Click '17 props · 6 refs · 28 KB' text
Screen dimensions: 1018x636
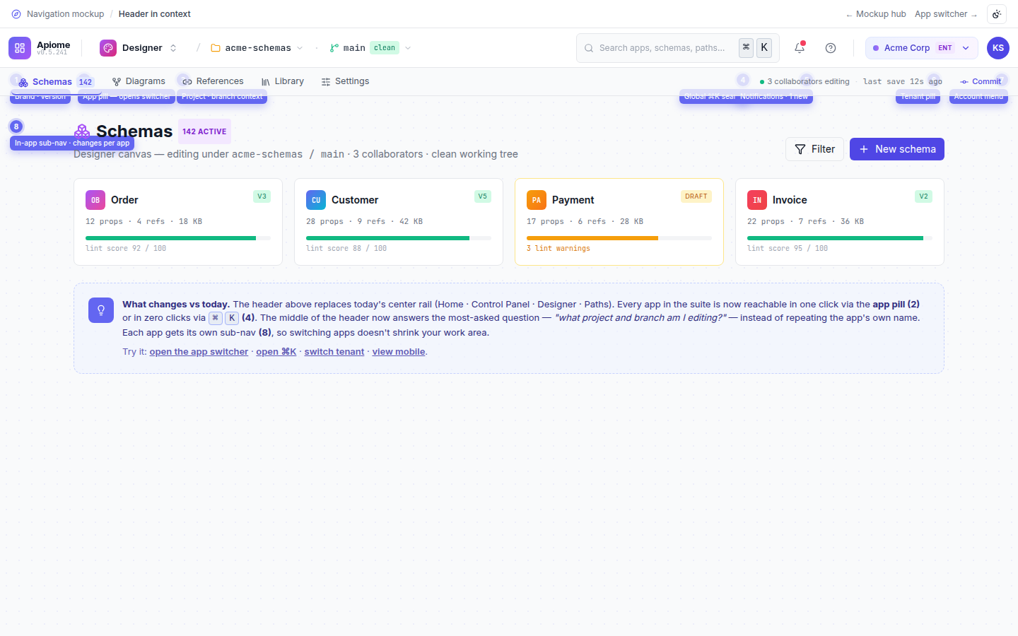point(585,222)
